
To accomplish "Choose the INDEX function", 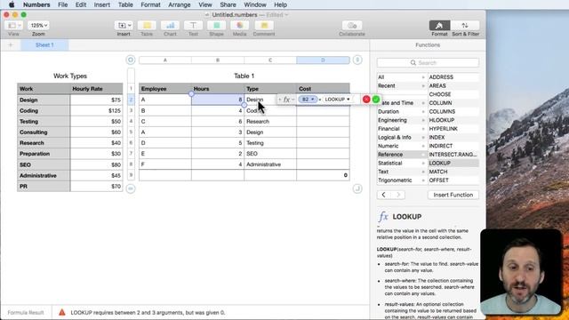I will [453, 138].
